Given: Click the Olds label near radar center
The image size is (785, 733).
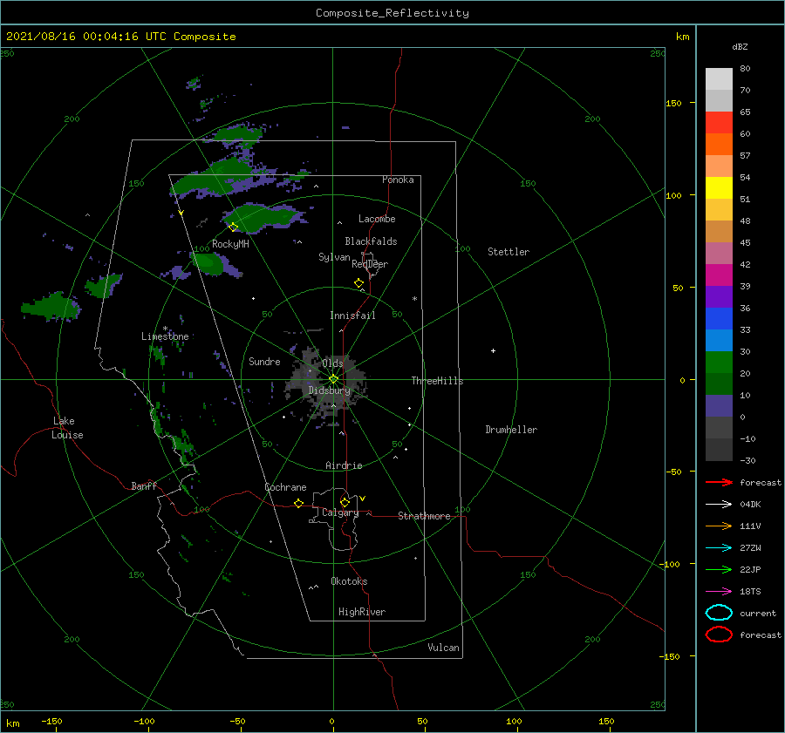Looking at the screenshot, I should click(332, 363).
